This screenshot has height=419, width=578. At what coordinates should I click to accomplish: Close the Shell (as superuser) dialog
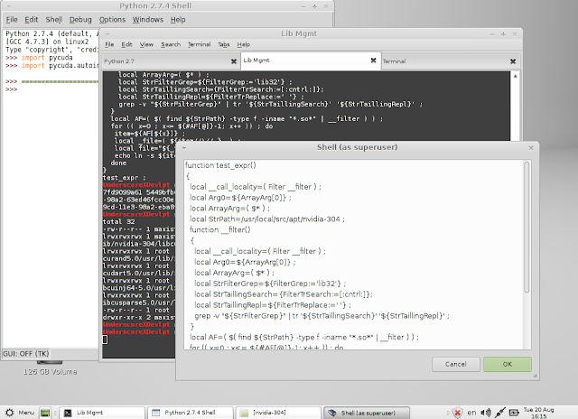tap(531, 148)
